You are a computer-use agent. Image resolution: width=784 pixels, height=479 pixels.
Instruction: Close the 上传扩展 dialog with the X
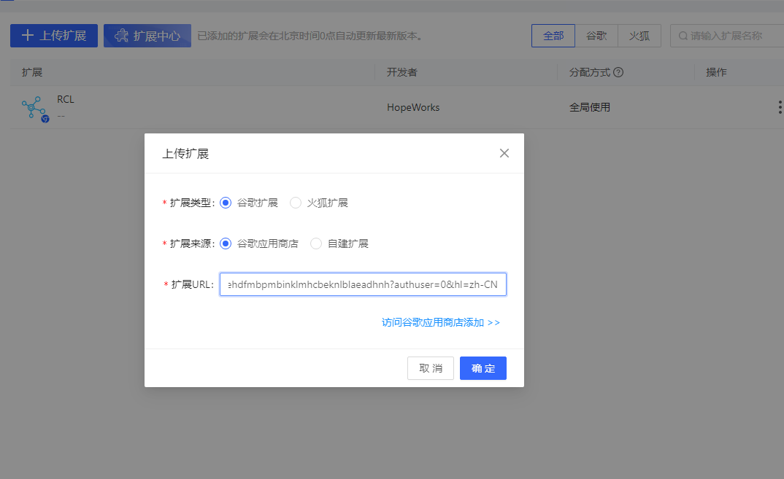point(504,153)
